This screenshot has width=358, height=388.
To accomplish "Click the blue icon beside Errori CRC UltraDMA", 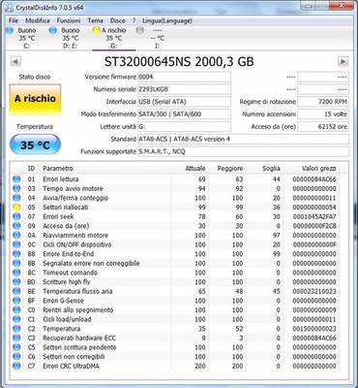I will [16, 366].
